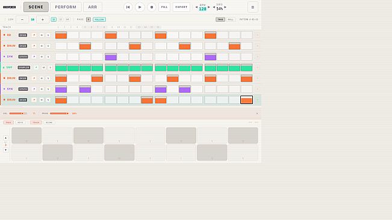
Task: Mute the SMP track
Action: coord(43,67)
